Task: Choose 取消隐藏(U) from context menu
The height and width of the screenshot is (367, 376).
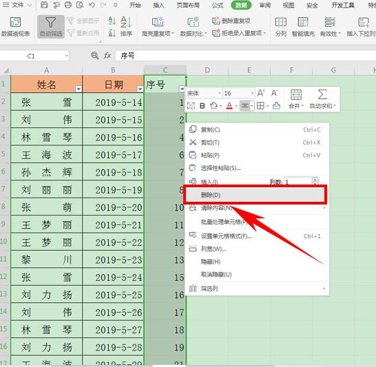Action: tap(257, 275)
